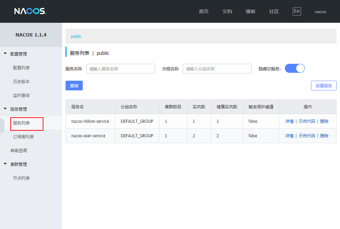Delete nacos-ribbon-service via 删除 link
This screenshot has width=340, height=229.
[x=324, y=121]
